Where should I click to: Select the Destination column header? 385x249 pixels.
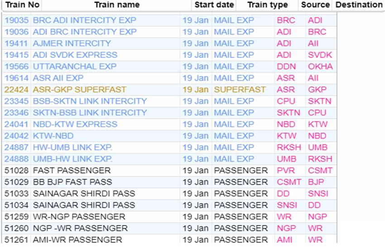pos(359,5)
